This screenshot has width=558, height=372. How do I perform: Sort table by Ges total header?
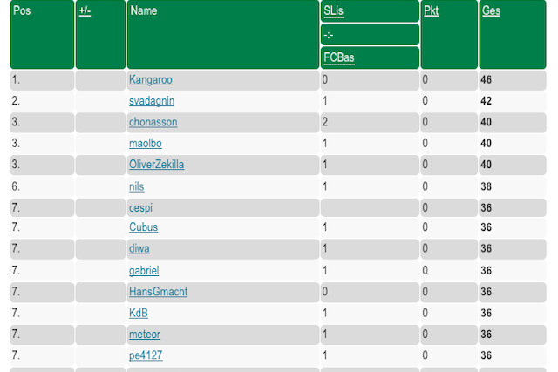(491, 11)
